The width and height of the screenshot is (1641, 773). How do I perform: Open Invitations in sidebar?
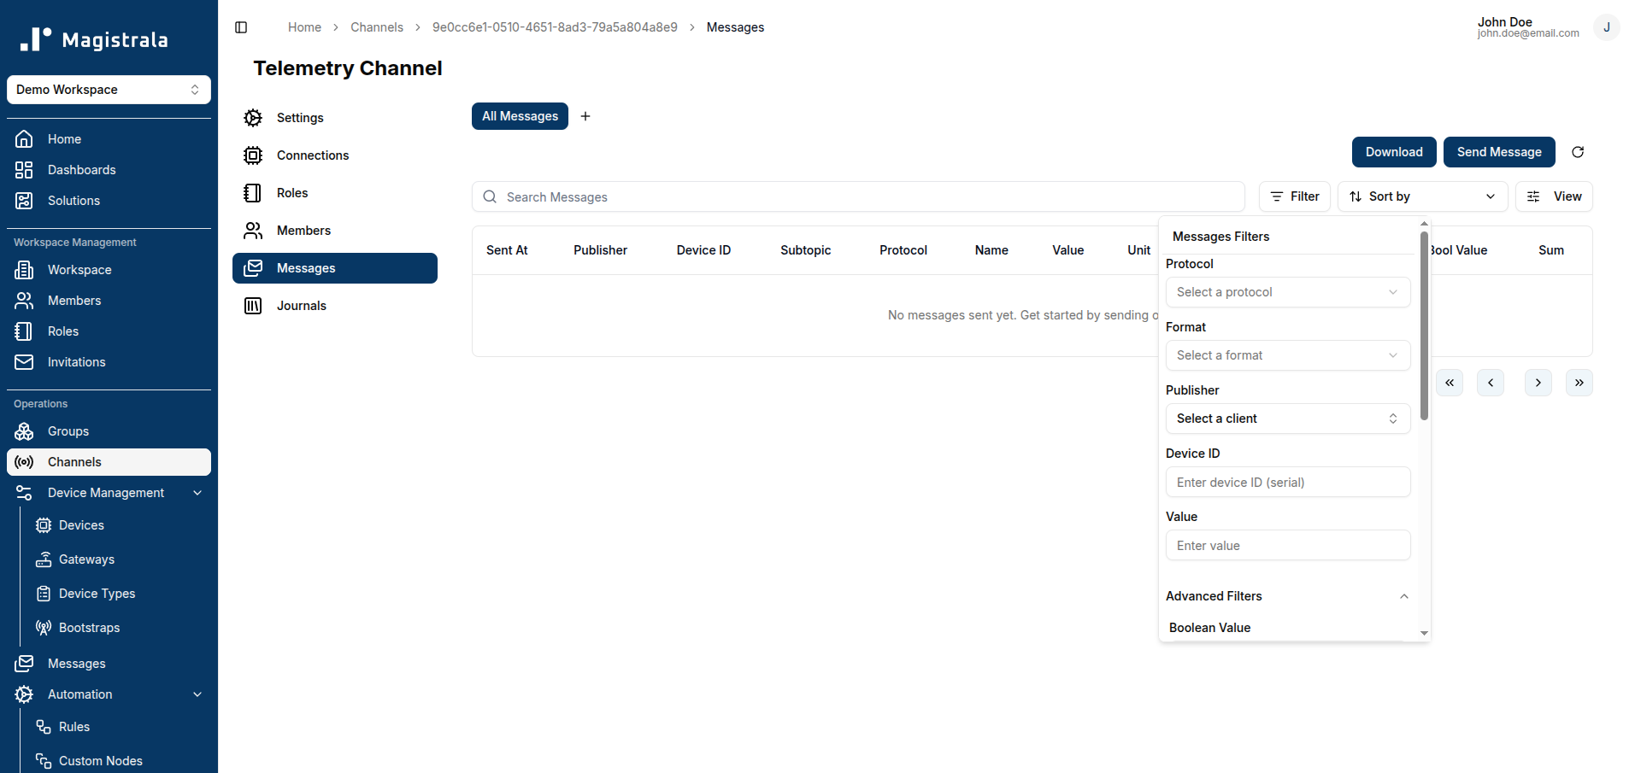(109, 362)
